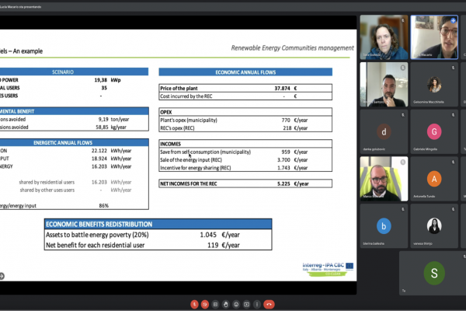Click 'NET INCOMES FOR THE REC' row
The width and height of the screenshot is (466, 311).
245,183
